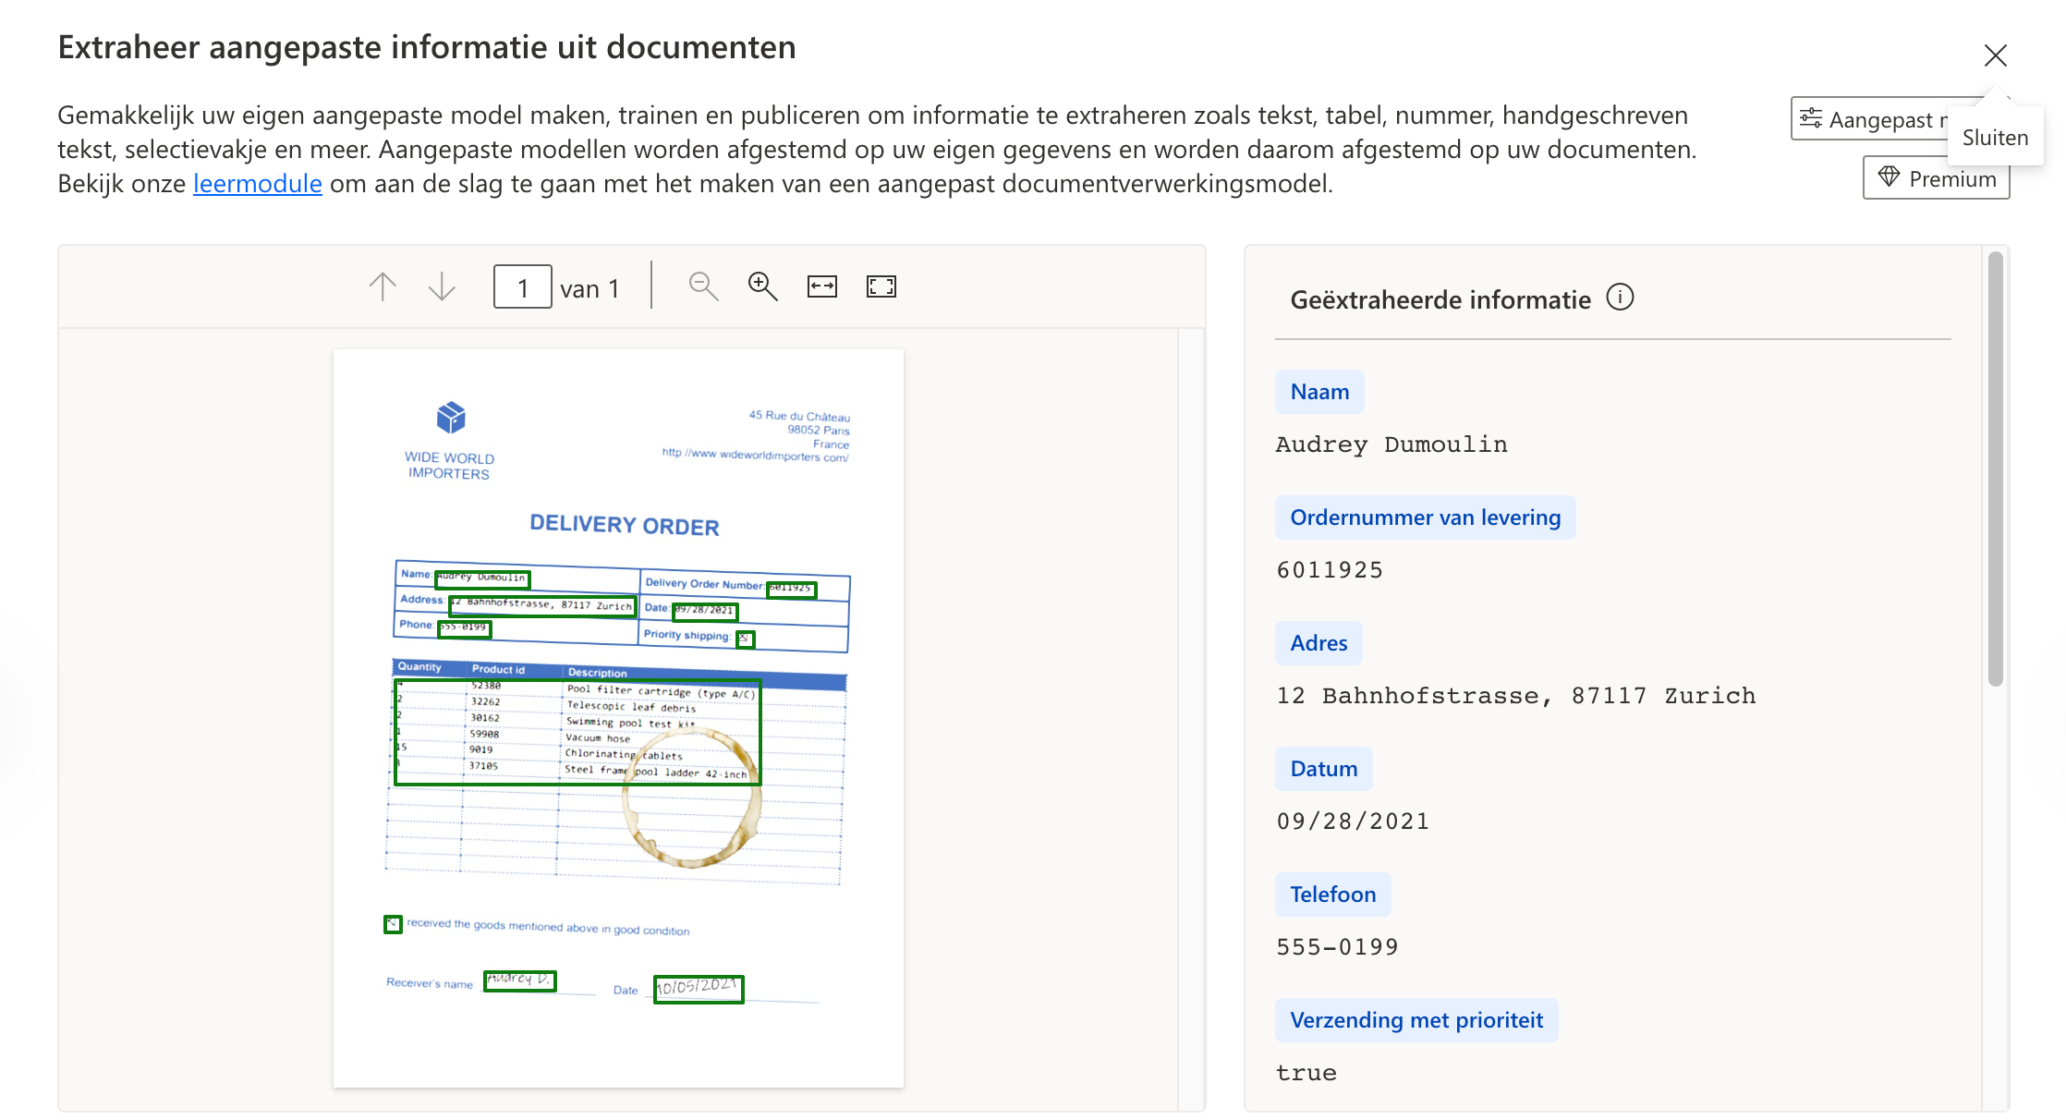Open full screen view of the document
Image resolution: width=2066 pixels, height=1120 pixels.
click(x=881, y=286)
